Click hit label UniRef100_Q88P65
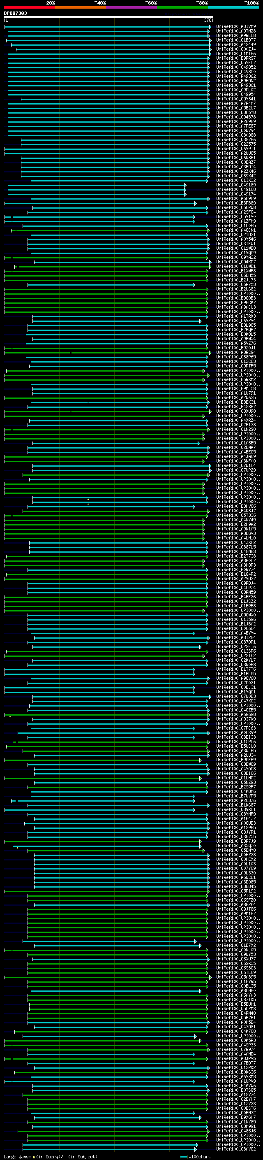Screen dimensions: 263x1160 [236, 357]
